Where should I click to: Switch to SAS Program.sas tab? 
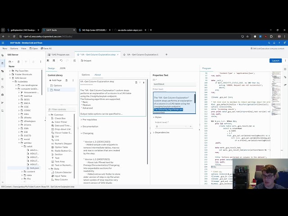pyautogui.click(x=58, y=54)
